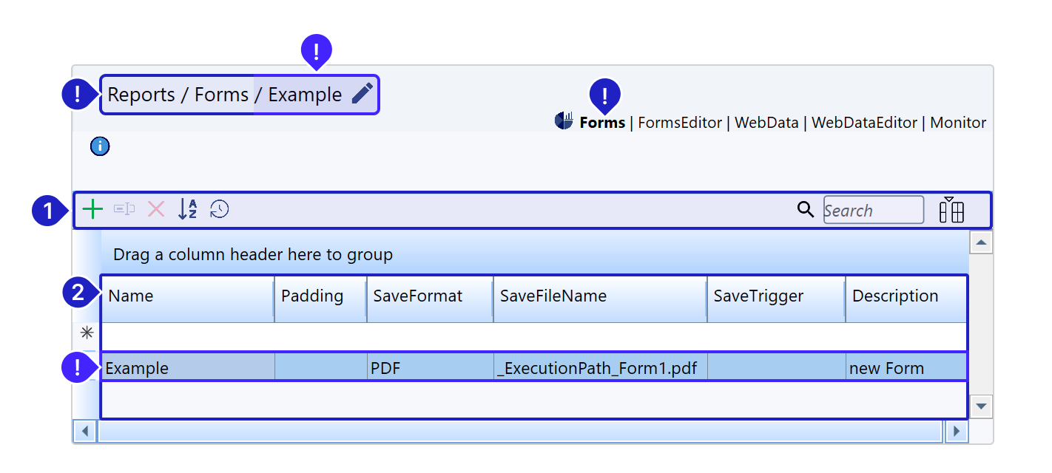The image size is (1052, 473).
Task: Click the vertical scrollbar up arrow
Action: click(981, 242)
